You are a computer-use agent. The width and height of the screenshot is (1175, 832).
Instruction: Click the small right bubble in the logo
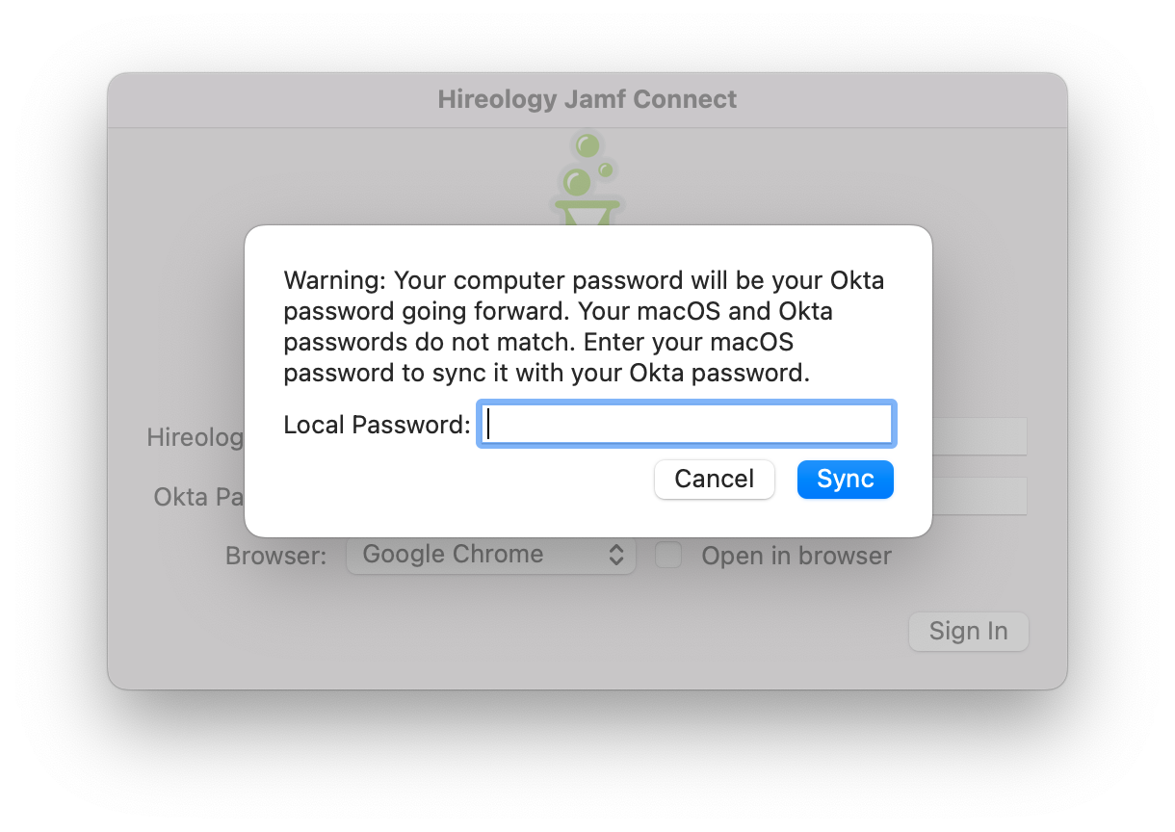[x=606, y=169]
